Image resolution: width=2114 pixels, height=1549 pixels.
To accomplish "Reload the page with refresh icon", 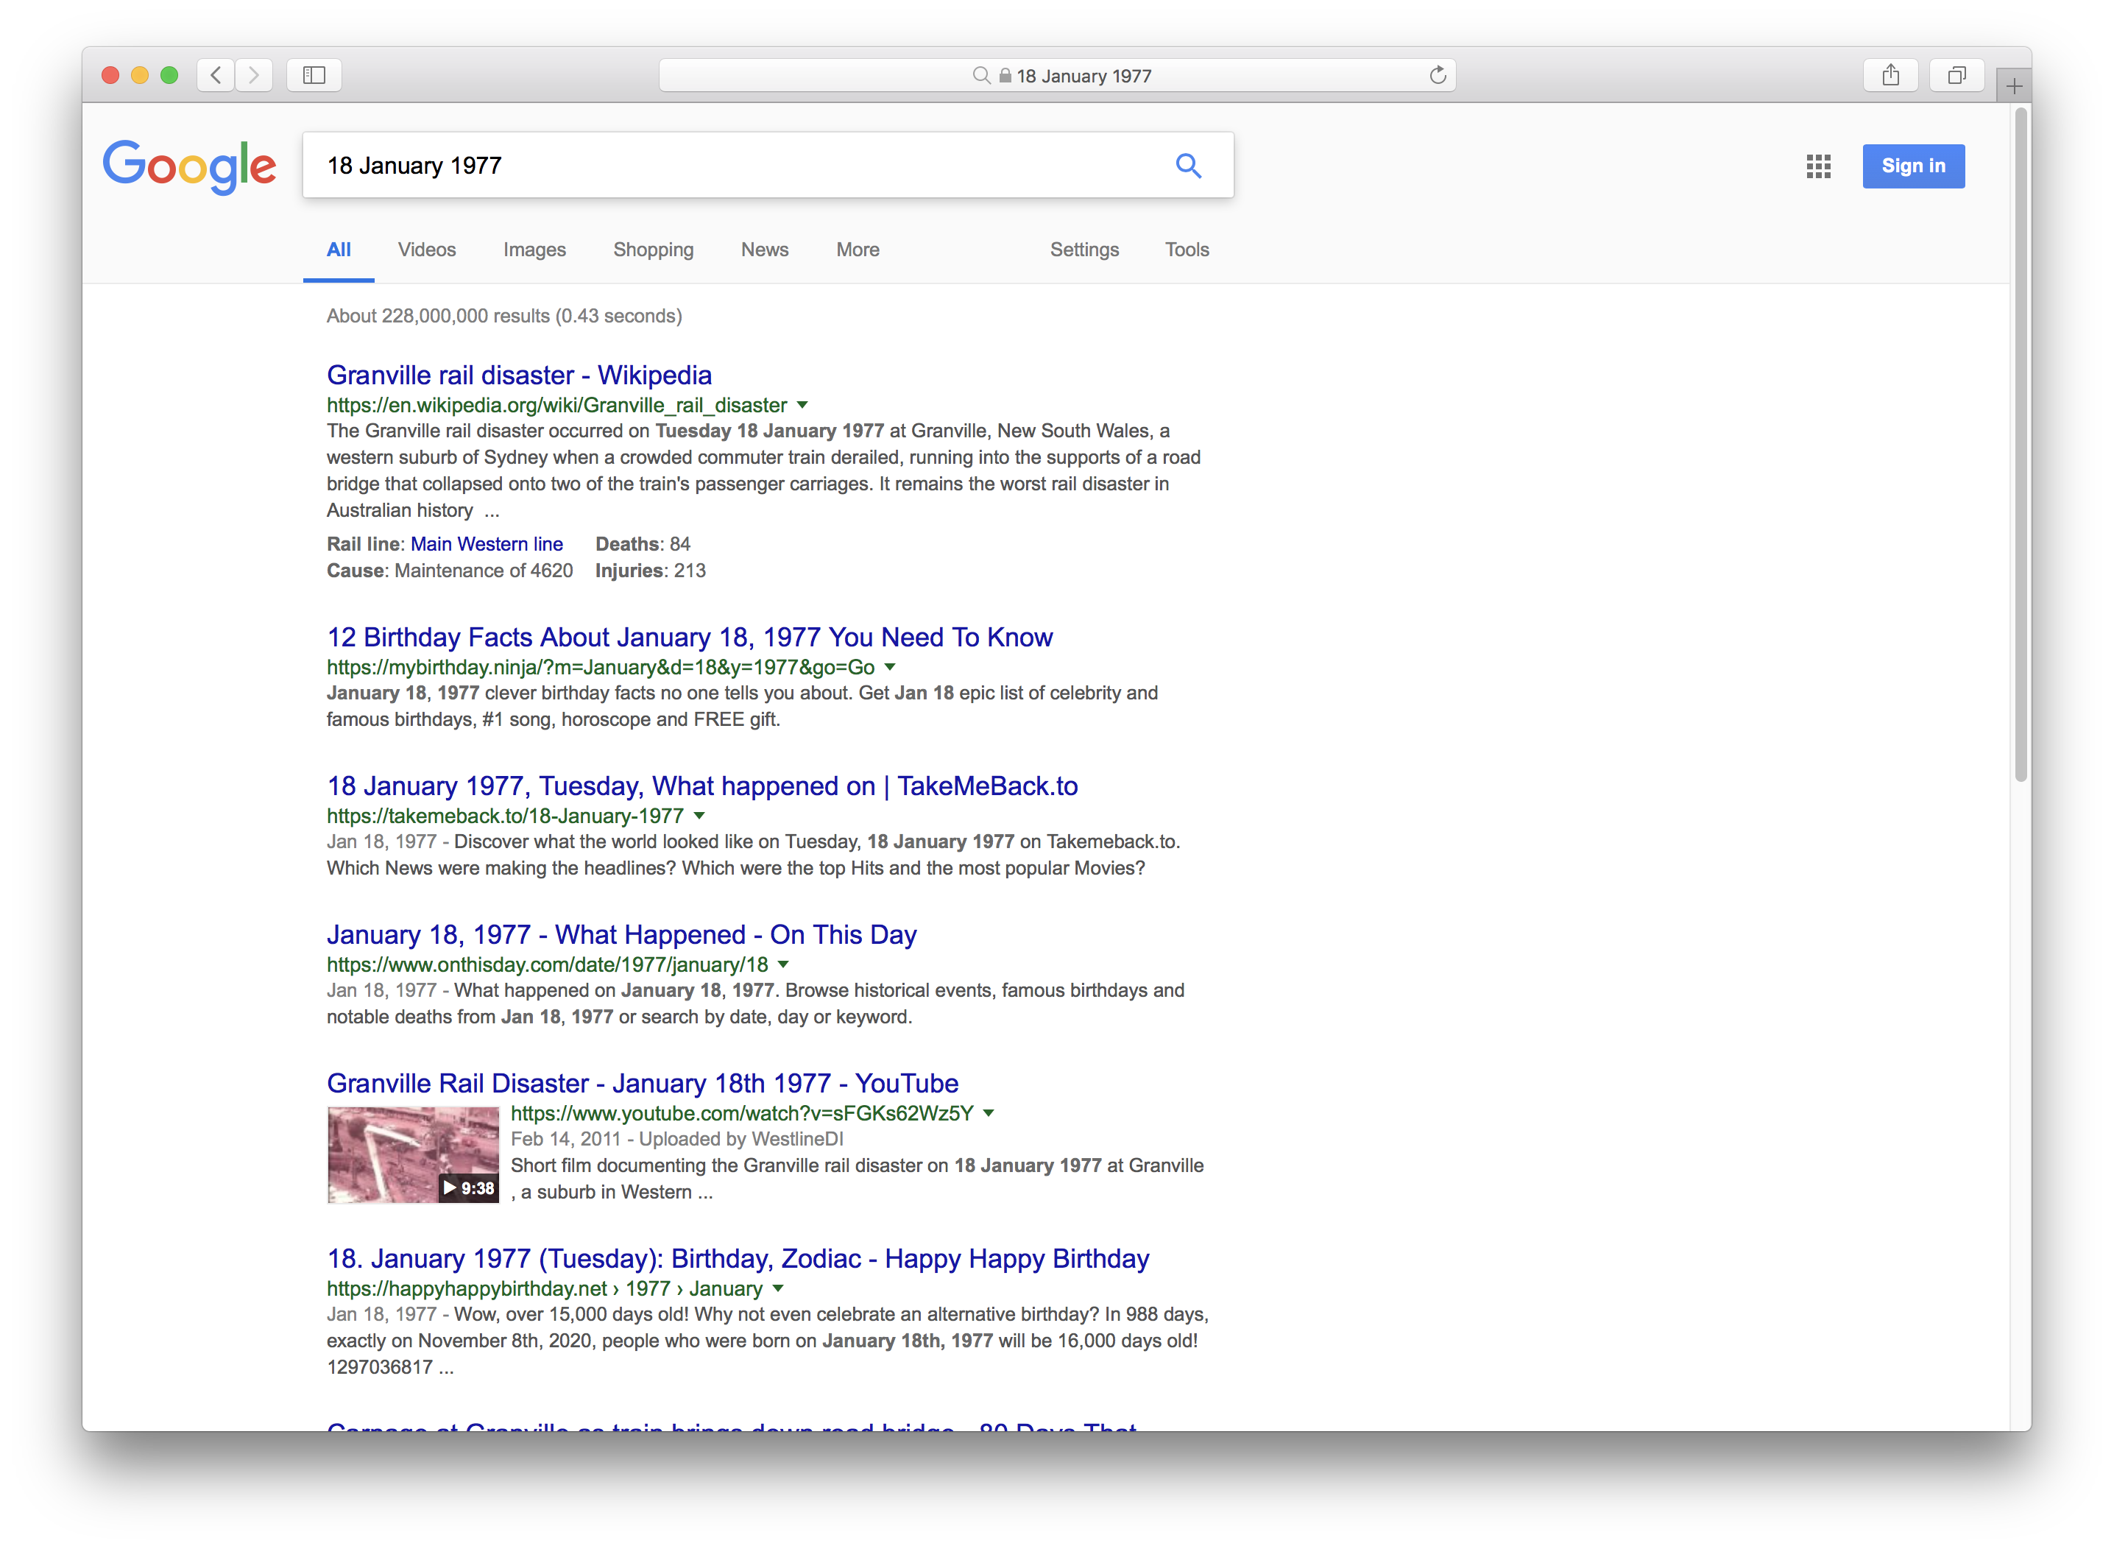I will pos(1437,75).
